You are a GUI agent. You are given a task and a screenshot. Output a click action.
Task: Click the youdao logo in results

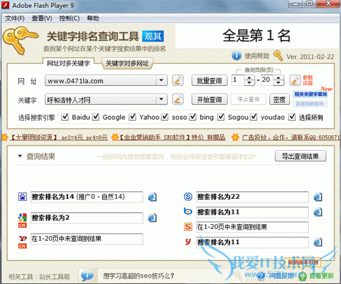point(188,242)
